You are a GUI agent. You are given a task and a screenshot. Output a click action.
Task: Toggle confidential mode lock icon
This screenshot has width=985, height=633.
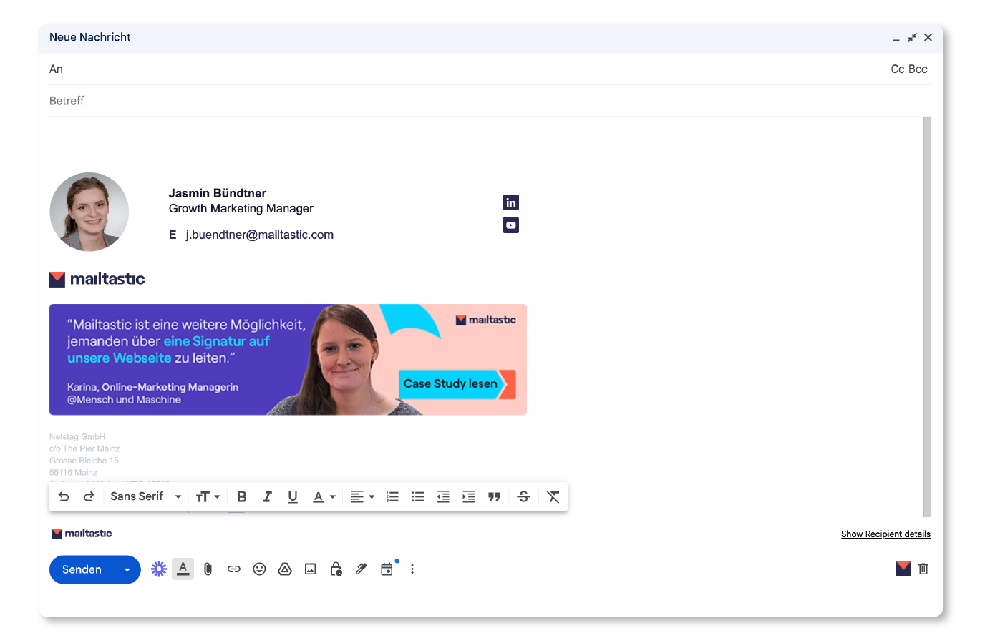point(336,569)
